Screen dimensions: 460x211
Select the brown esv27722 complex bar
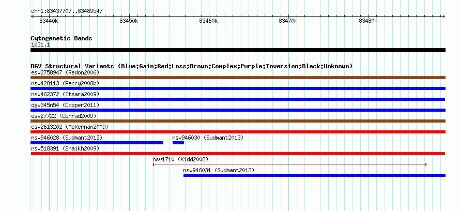click(238, 121)
